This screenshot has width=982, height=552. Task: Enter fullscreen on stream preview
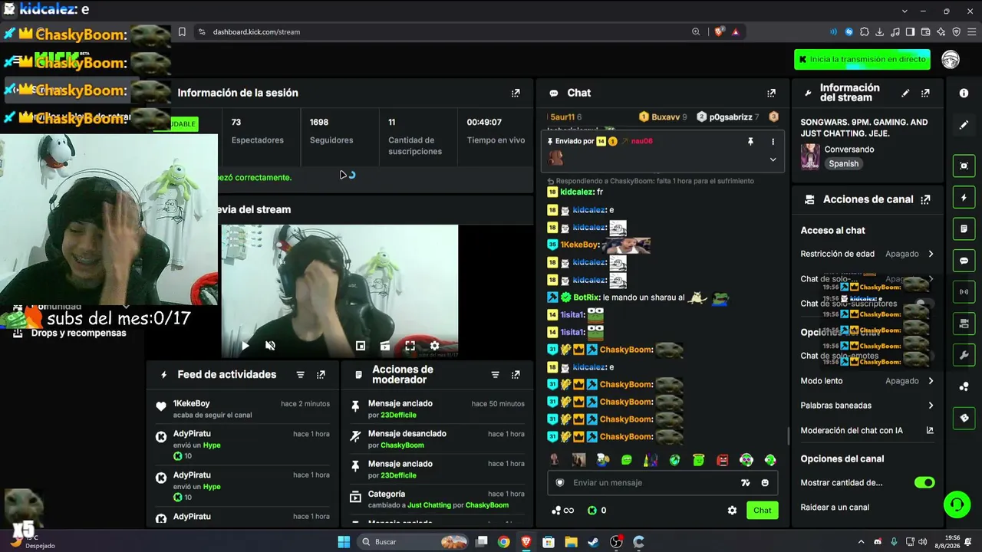410,346
